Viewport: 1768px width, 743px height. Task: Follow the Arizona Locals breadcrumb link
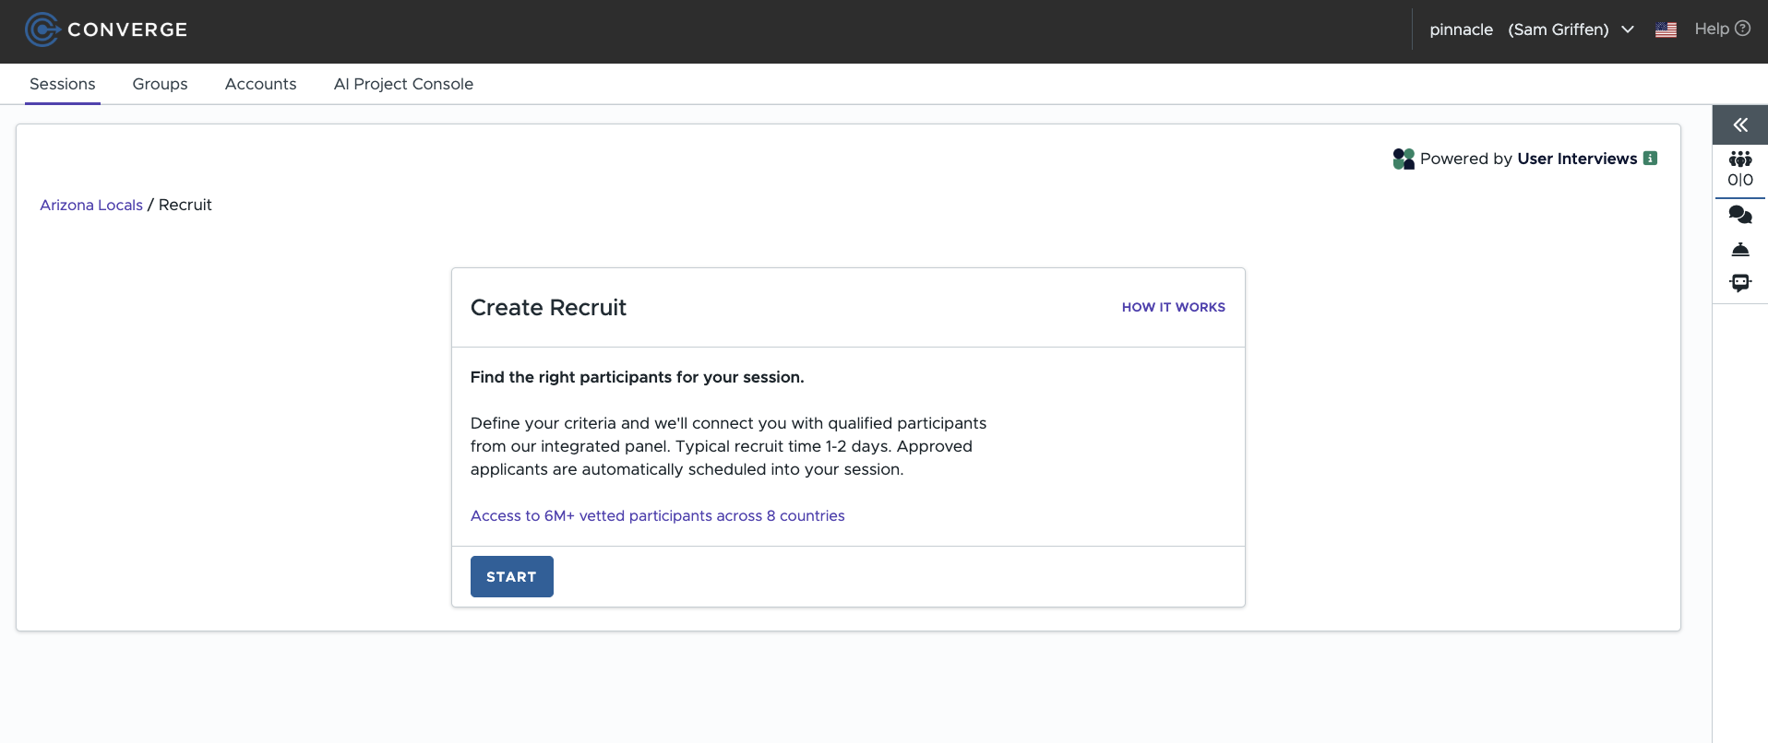coord(91,205)
